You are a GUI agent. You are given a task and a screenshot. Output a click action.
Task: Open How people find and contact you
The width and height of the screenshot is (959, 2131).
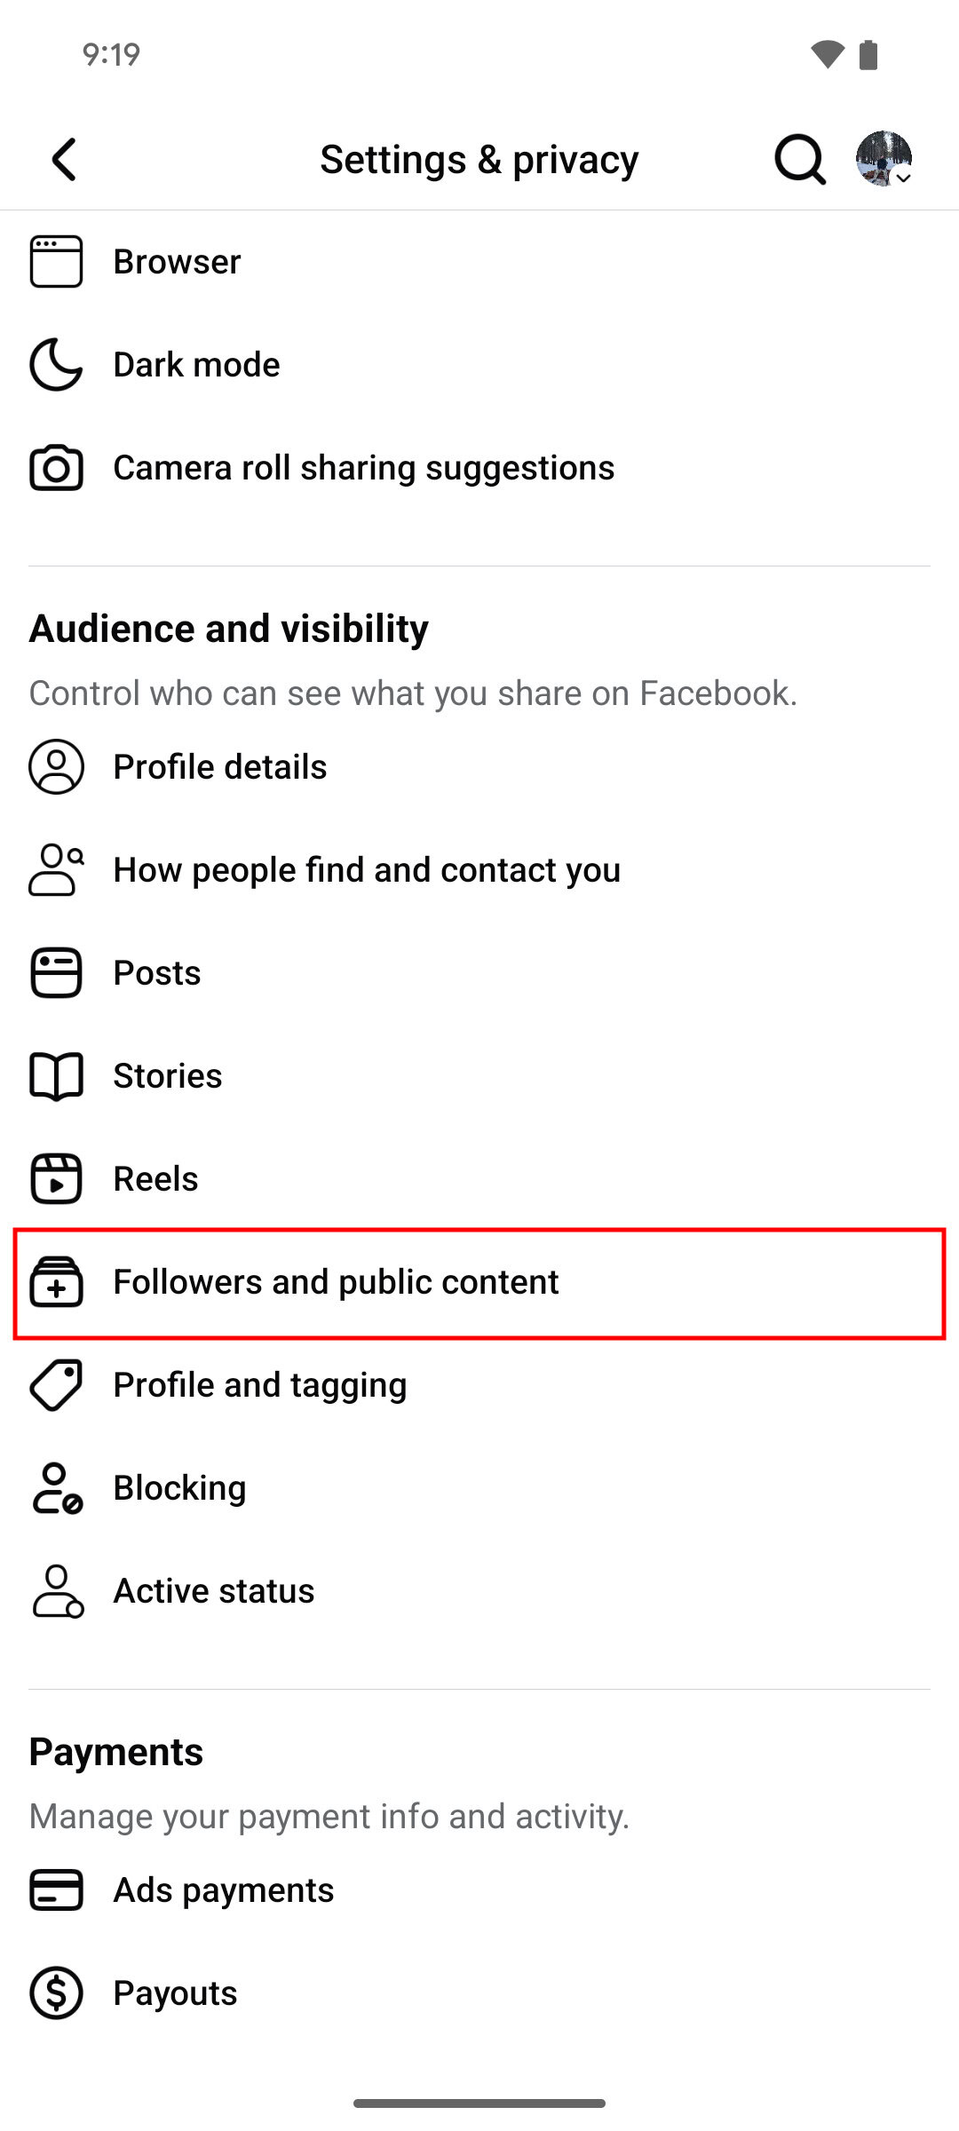pyautogui.click(x=367, y=870)
